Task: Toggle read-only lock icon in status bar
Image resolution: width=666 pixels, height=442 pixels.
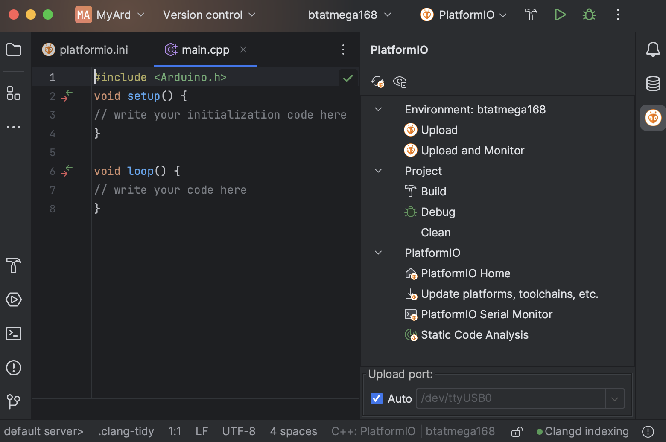Action: click(x=517, y=432)
